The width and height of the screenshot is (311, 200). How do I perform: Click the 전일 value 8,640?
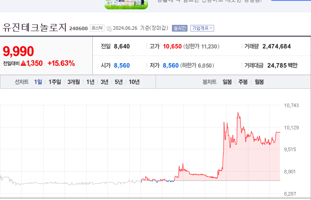click(122, 46)
